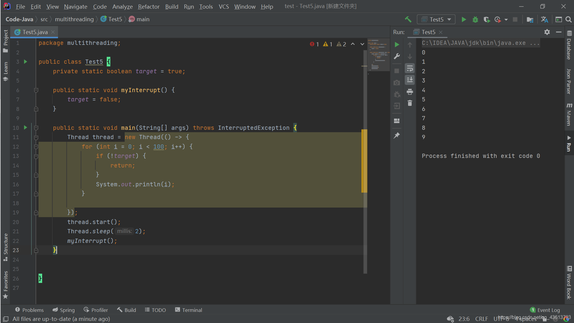The width and height of the screenshot is (574, 323).
Task: Toggle the Structure tool window
Action: (5, 247)
